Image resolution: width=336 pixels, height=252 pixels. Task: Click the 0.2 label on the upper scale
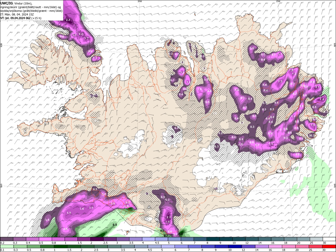point(2,243)
